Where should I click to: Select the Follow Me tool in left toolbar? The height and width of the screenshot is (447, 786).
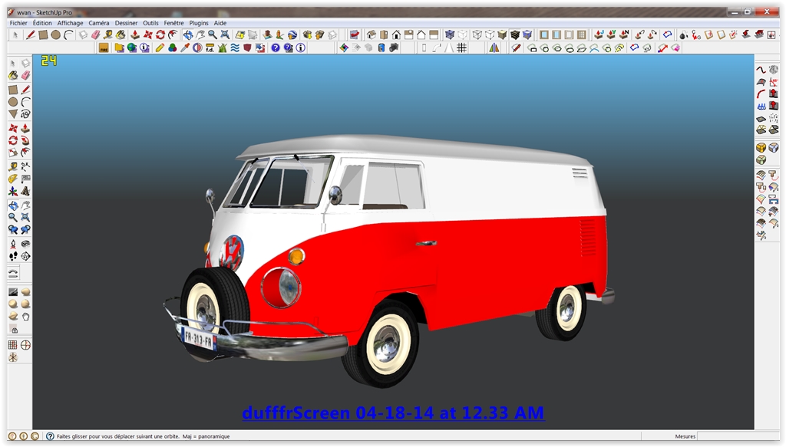tap(25, 140)
